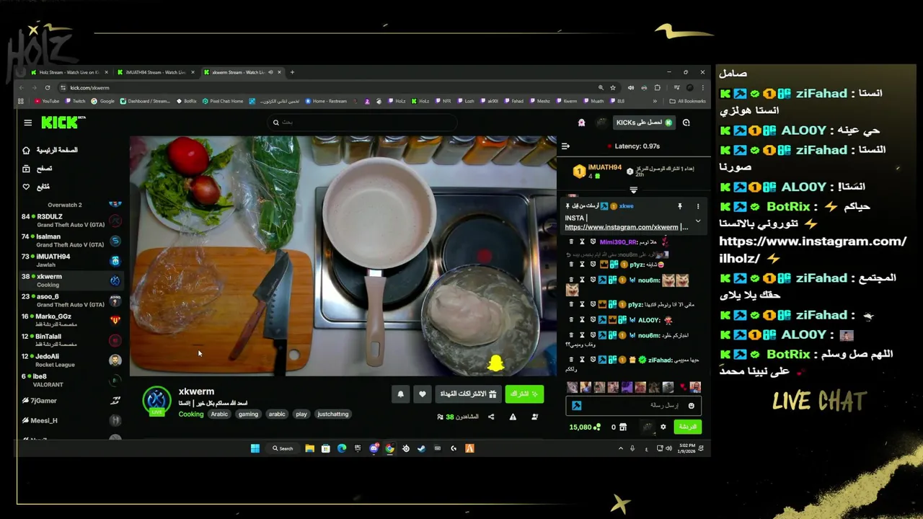The height and width of the screenshot is (519, 923).
Task: Click the Mimi390_RR username in chat
Action: click(618, 242)
